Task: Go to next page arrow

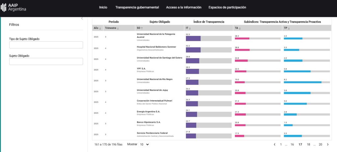Action: 327,144
